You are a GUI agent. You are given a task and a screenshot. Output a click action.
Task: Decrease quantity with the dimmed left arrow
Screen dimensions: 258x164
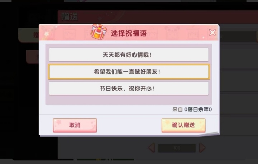tap(152, 148)
